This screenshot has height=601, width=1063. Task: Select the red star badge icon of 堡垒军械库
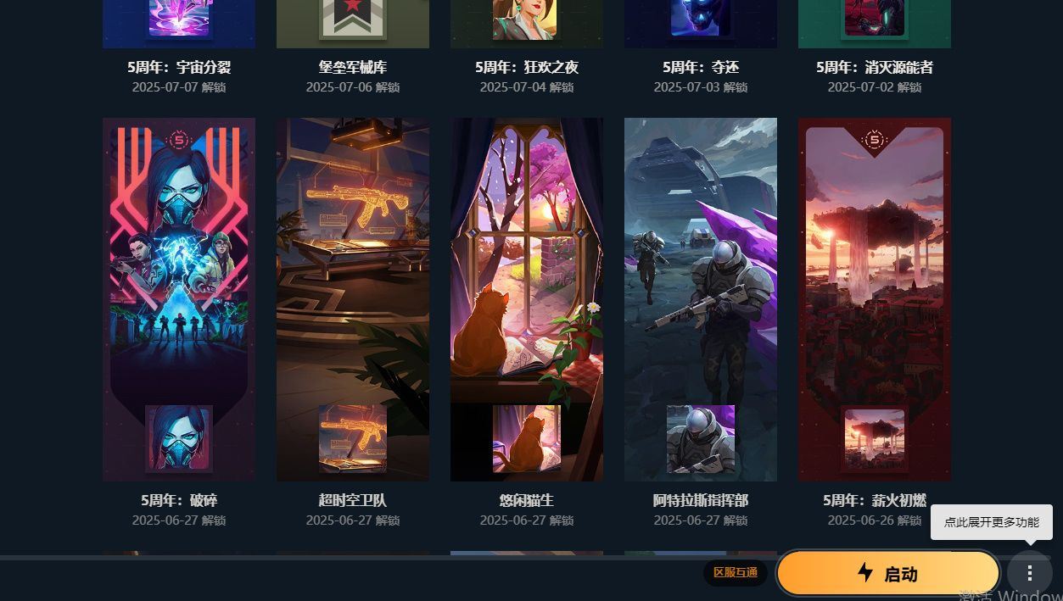[353, 18]
